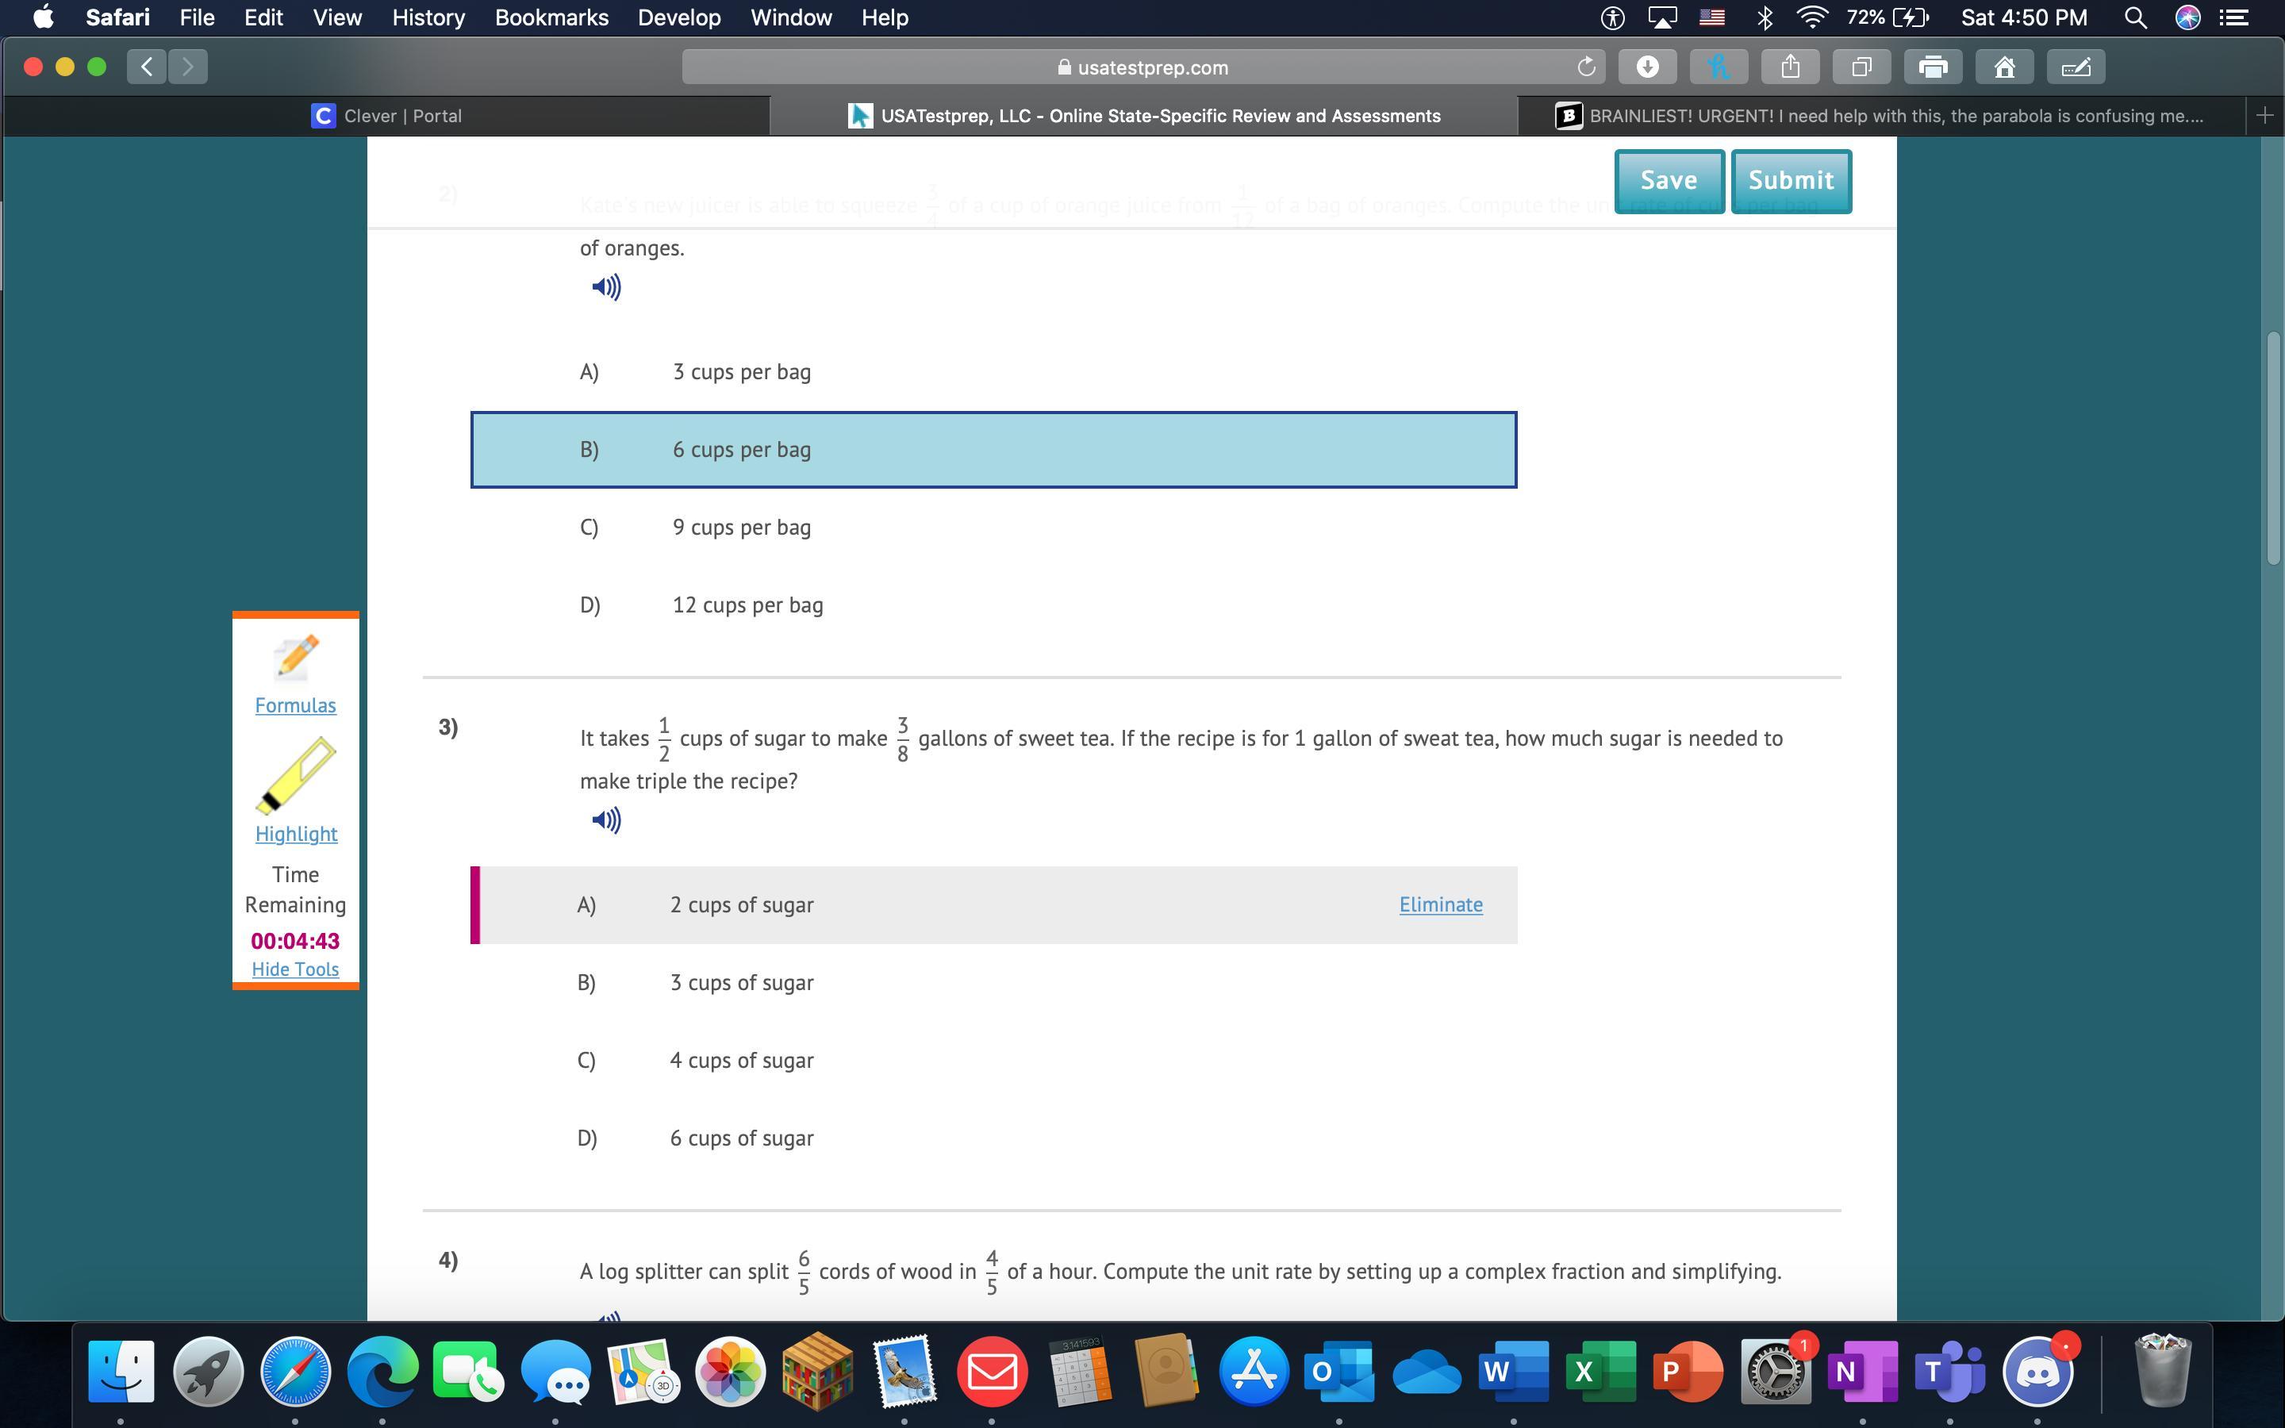Play audio for question 3
Viewport: 2285px width, 1428px height.
606,820
